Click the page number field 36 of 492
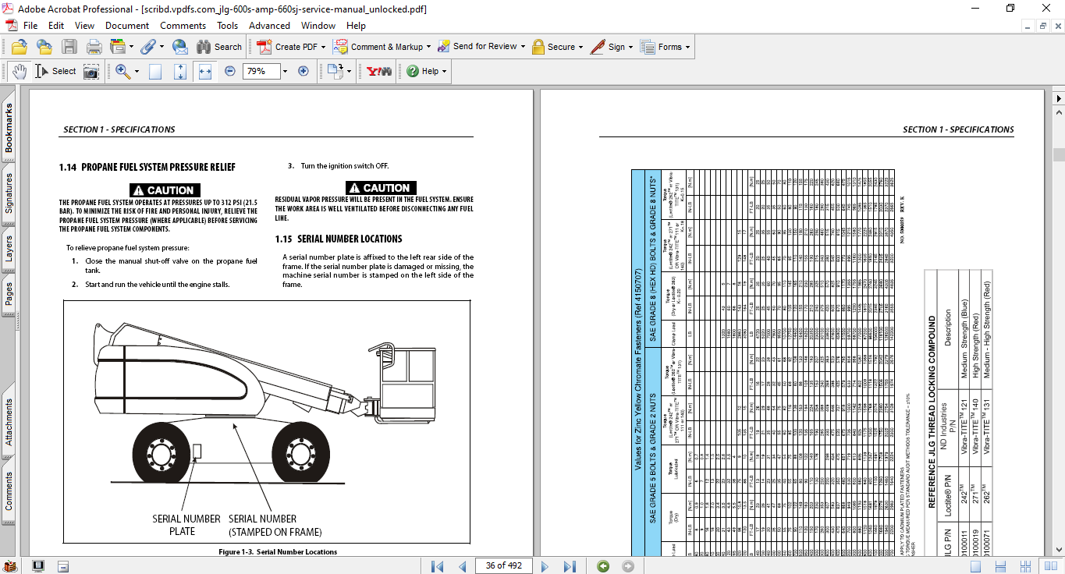This screenshot has width=1065, height=574. 504,565
